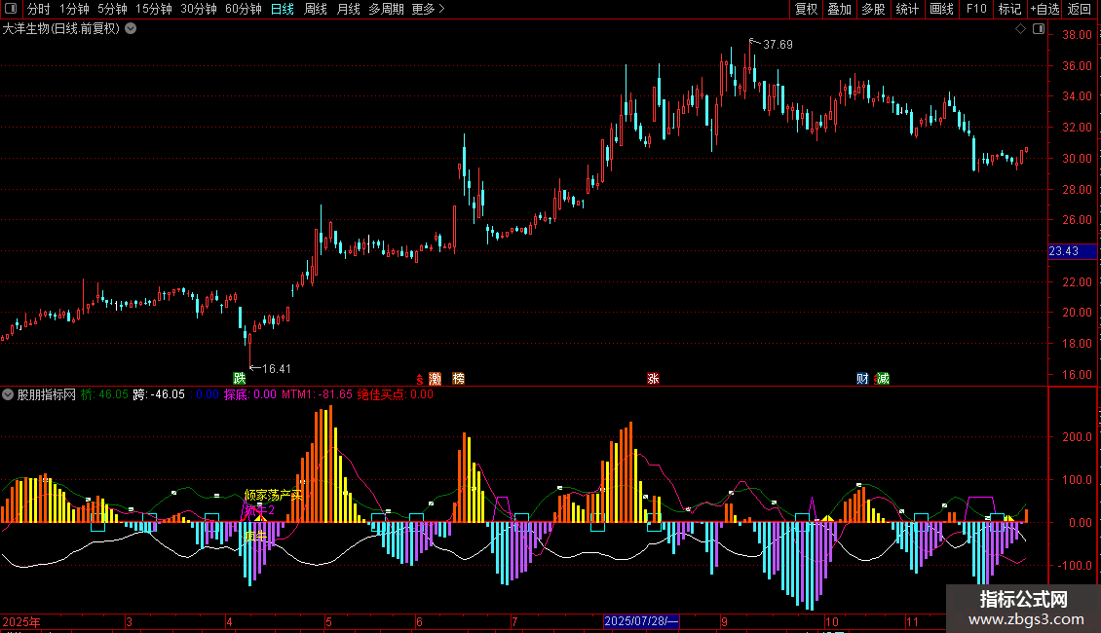Click the 标记 mark button
The width and height of the screenshot is (1101, 633).
(x=1009, y=9)
